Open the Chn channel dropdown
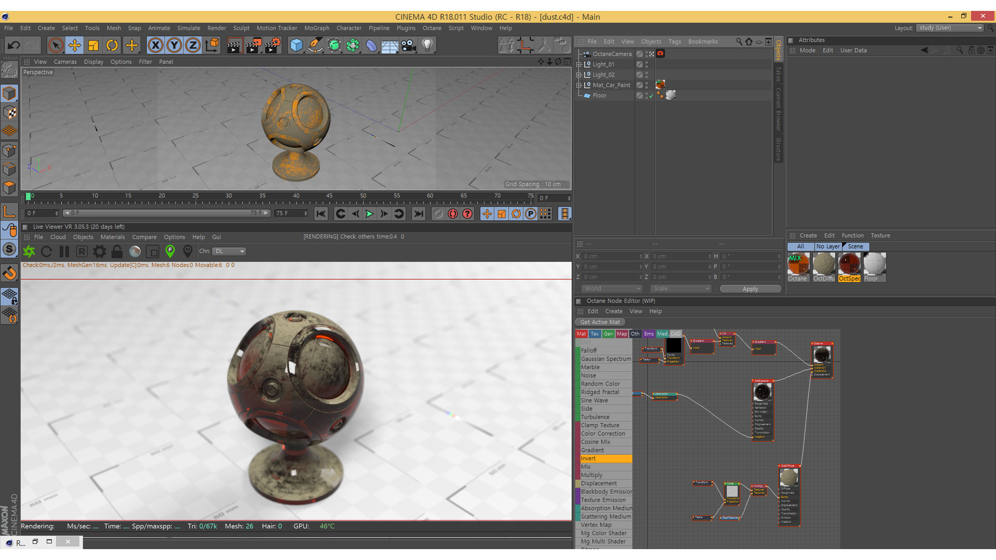This screenshot has width=996, height=560. click(230, 251)
